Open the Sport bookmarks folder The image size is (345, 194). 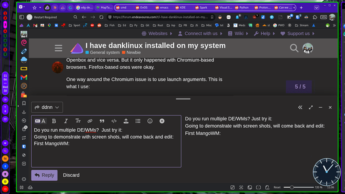74,25
